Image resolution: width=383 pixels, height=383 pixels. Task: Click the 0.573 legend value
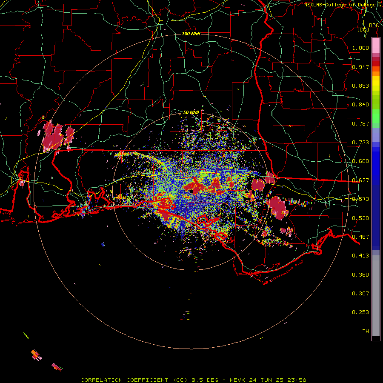360,199
